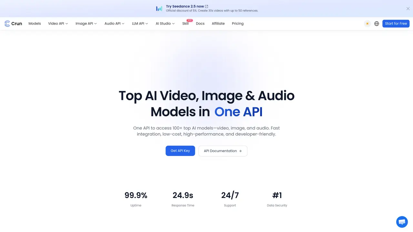
Task: Open the Skill menu item marked NEW
Action: pyautogui.click(x=186, y=24)
